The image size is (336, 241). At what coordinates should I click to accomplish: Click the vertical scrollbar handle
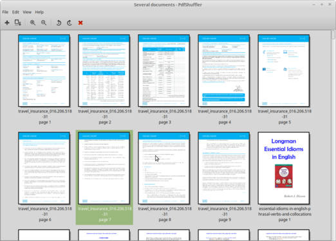pyautogui.click(x=333, y=35)
